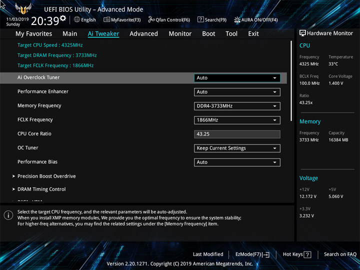Click the globe language icon
The width and height of the screenshot is (360, 270).
77,19
